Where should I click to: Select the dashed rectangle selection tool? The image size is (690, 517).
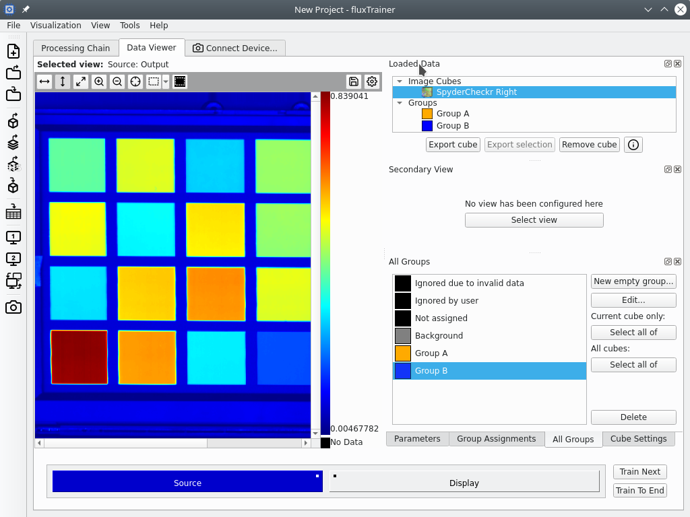click(x=153, y=81)
